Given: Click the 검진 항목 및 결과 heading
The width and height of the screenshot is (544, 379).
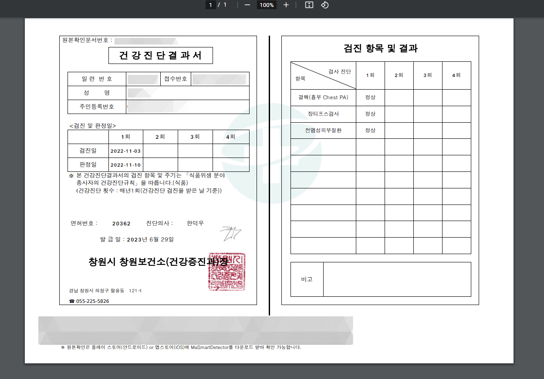Looking at the screenshot, I should coord(381,49).
